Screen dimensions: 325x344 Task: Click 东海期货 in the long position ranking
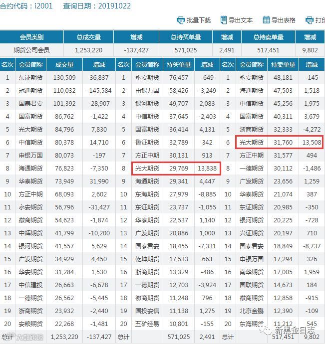147,194
